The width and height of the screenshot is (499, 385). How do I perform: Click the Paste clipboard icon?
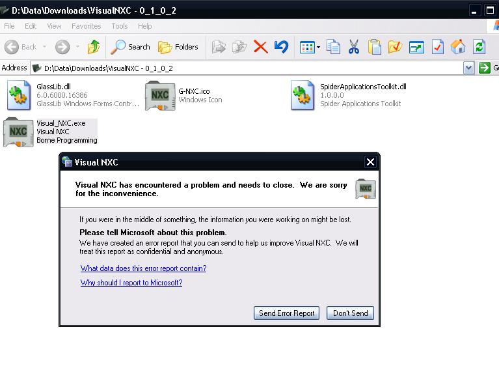pos(375,47)
